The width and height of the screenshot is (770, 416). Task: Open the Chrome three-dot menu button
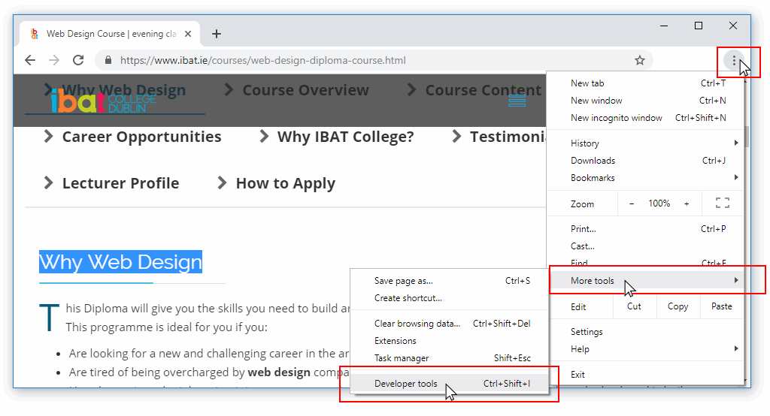click(x=734, y=60)
